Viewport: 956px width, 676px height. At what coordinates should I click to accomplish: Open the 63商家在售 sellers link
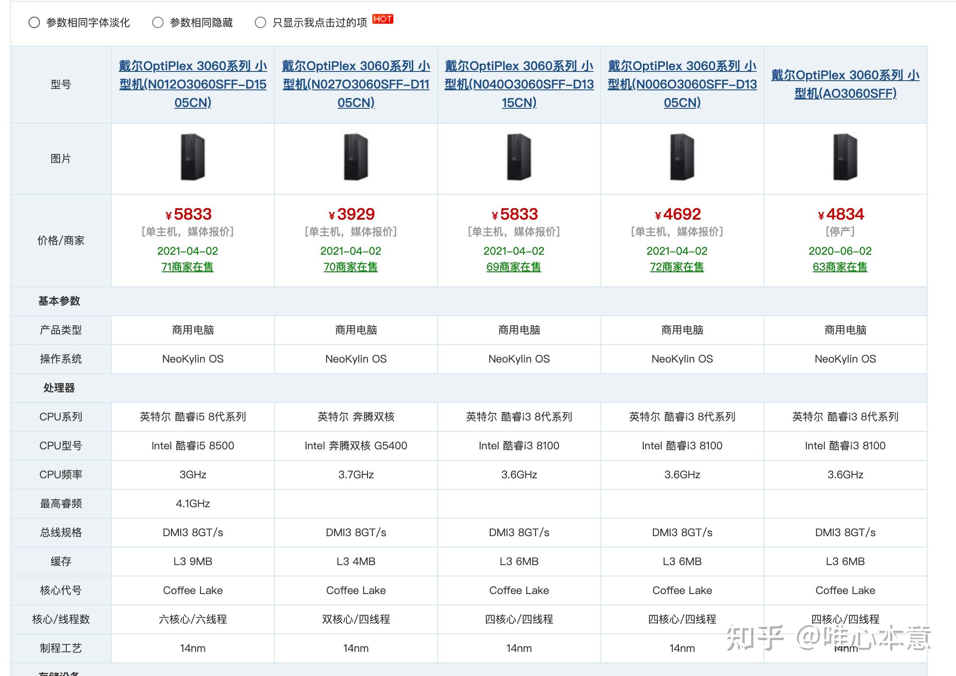pyautogui.click(x=840, y=267)
